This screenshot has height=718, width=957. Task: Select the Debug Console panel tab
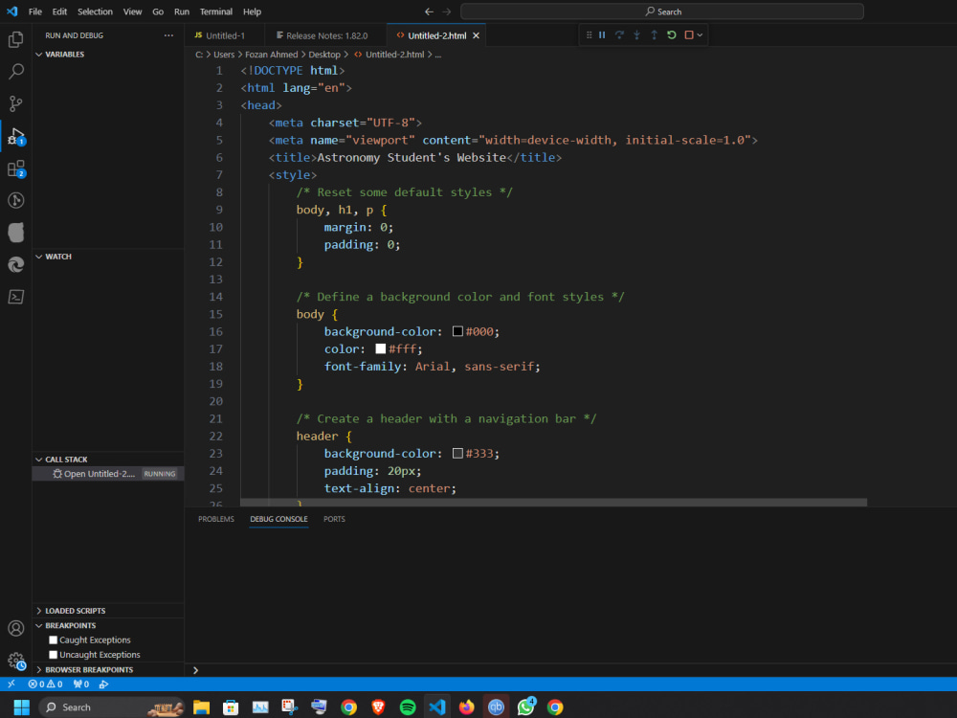point(278,519)
